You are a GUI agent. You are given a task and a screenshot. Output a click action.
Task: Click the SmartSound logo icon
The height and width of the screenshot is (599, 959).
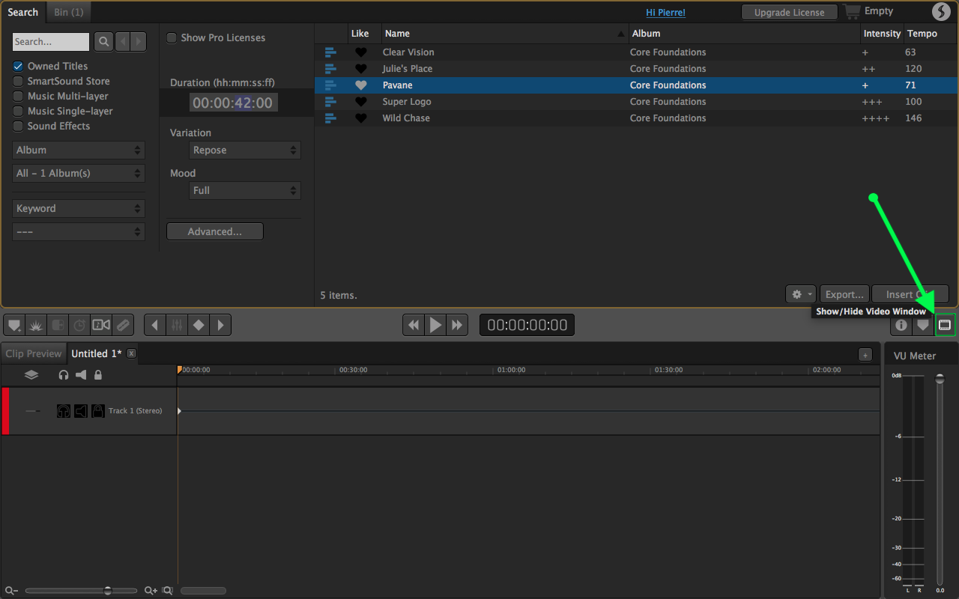click(941, 11)
